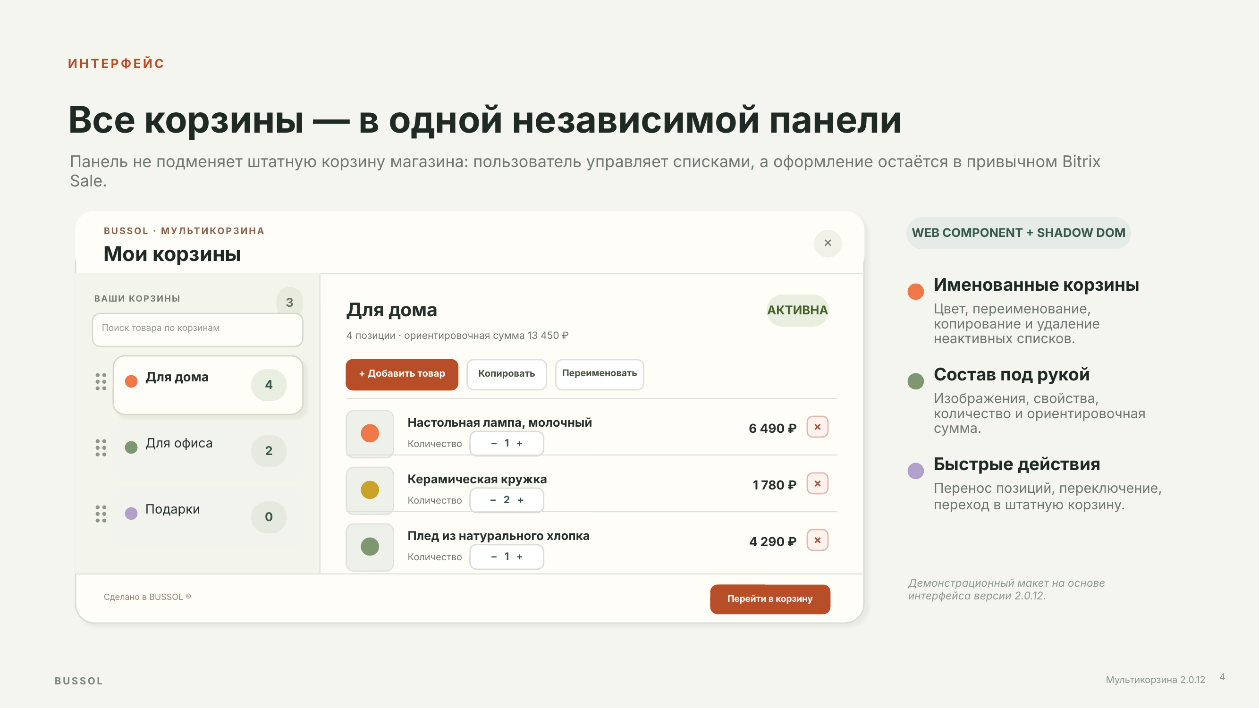Close the Мои корзины panel
The width and height of the screenshot is (1259, 708).
point(828,243)
